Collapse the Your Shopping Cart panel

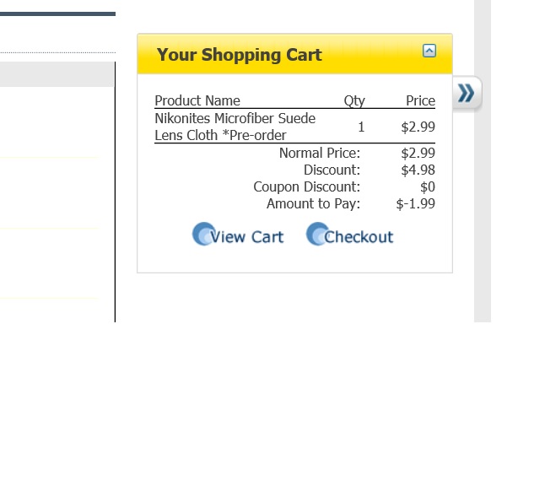[429, 51]
